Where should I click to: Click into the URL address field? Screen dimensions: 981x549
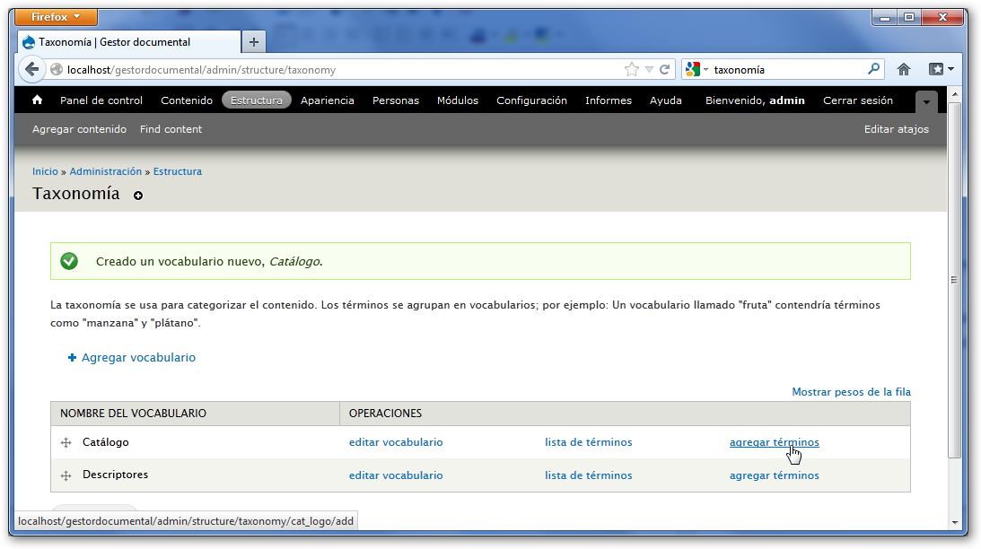(341, 69)
